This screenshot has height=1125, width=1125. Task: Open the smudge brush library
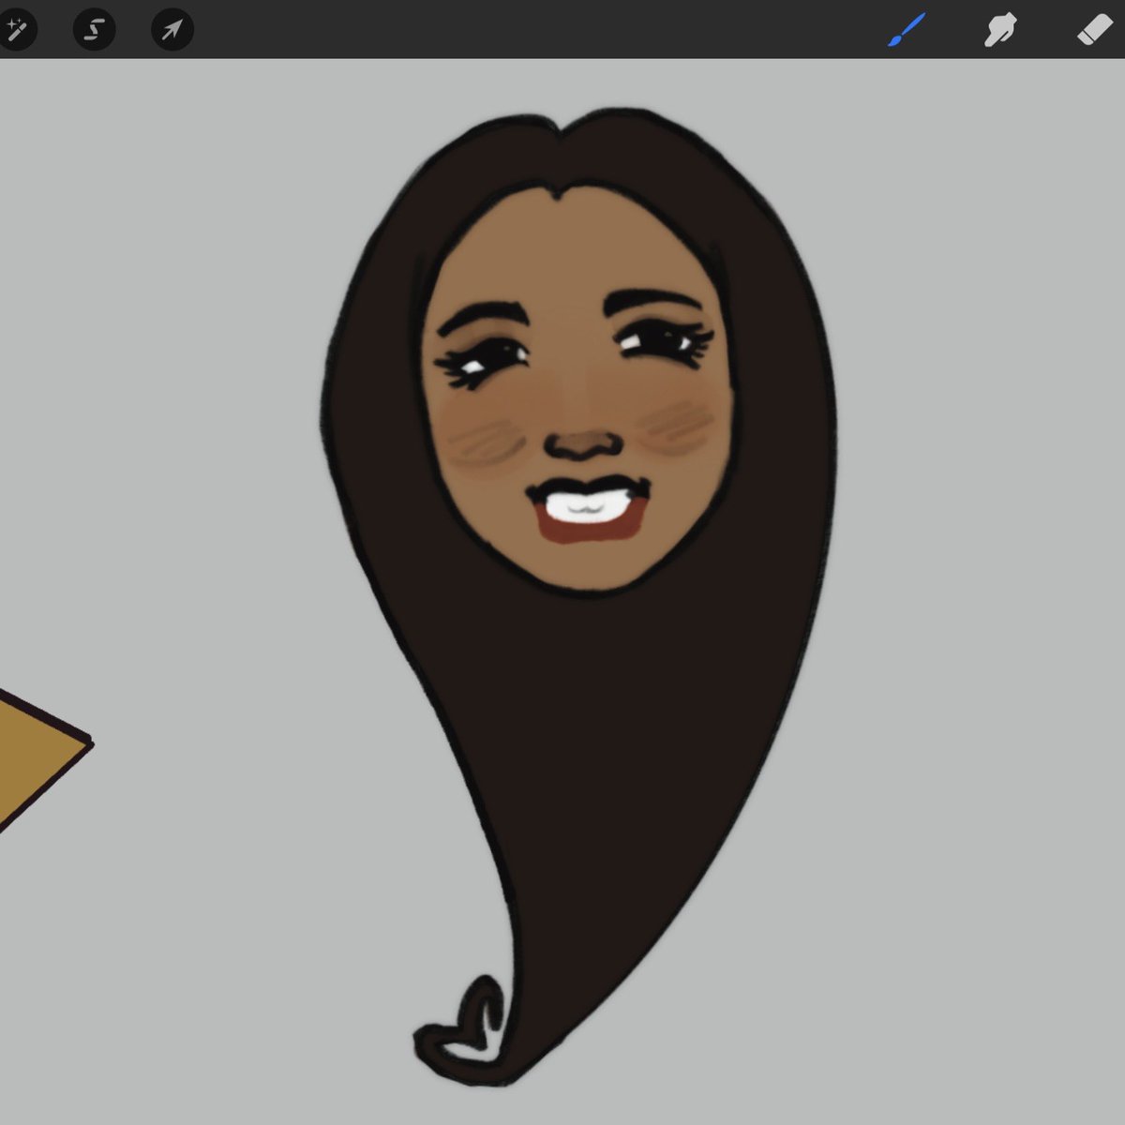(998, 29)
